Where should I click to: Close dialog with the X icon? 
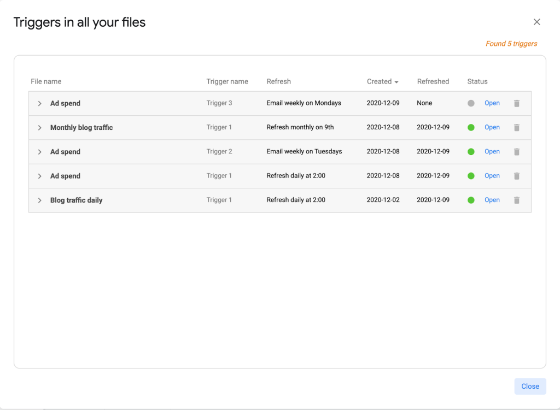[536, 22]
